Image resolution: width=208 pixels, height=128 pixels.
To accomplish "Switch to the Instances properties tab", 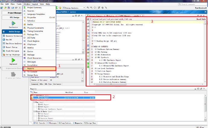I will tap(57, 84).
